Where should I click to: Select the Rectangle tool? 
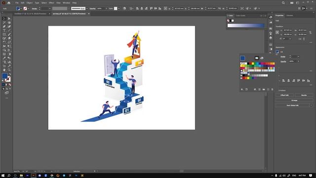coord(4,34)
